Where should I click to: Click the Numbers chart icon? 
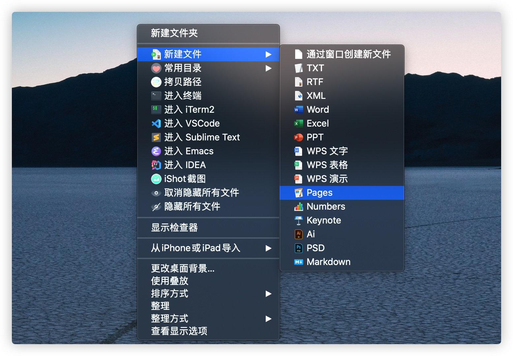[x=298, y=207]
